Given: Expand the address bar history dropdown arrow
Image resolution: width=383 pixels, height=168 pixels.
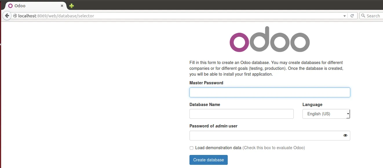Looking at the screenshot, I should coord(344,16).
